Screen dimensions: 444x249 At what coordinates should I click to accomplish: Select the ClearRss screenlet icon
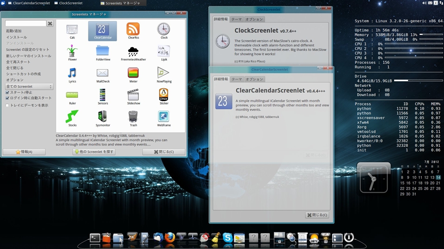coord(133,30)
